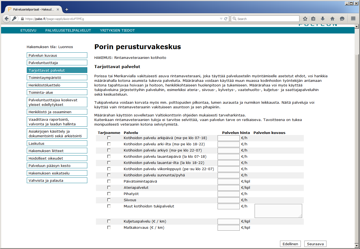Go to Palveluntuottaja section
This screenshot has height=249, width=360.
tap(57, 63)
